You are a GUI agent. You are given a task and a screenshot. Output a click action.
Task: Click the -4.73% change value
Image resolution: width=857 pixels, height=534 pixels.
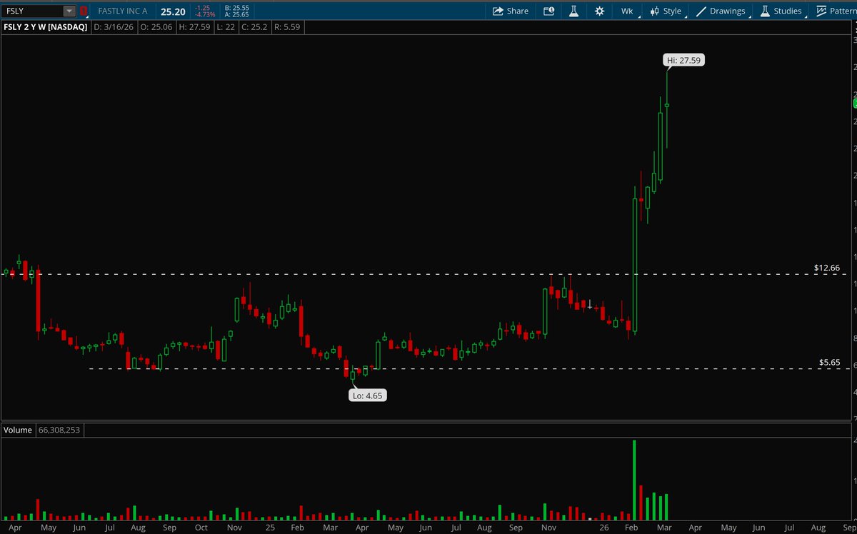pos(205,14)
